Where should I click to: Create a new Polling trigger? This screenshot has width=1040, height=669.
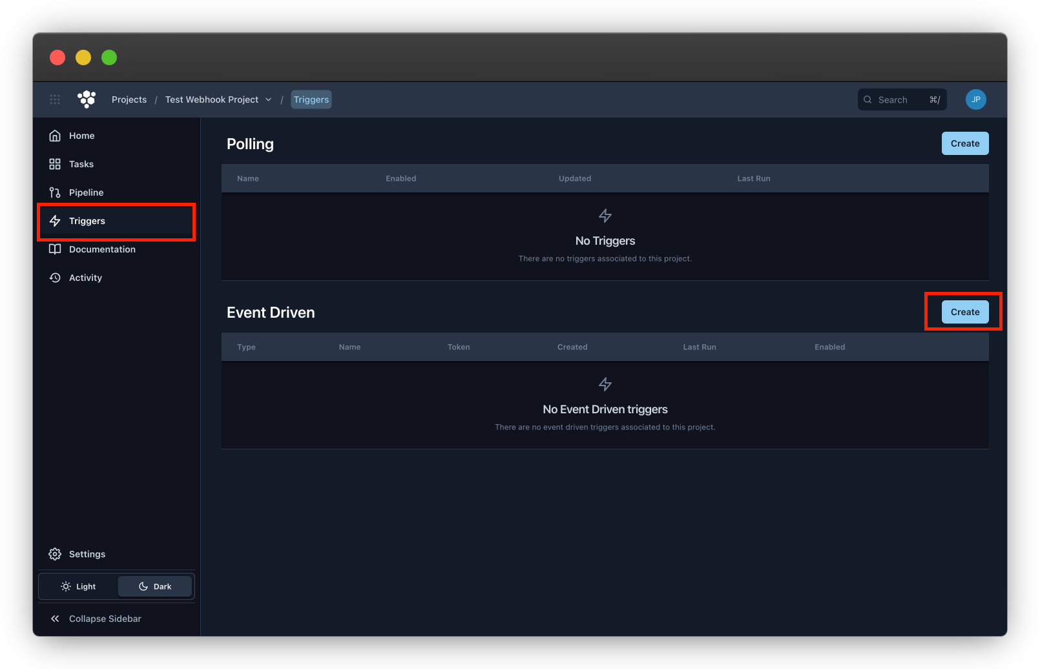point(964,143)
